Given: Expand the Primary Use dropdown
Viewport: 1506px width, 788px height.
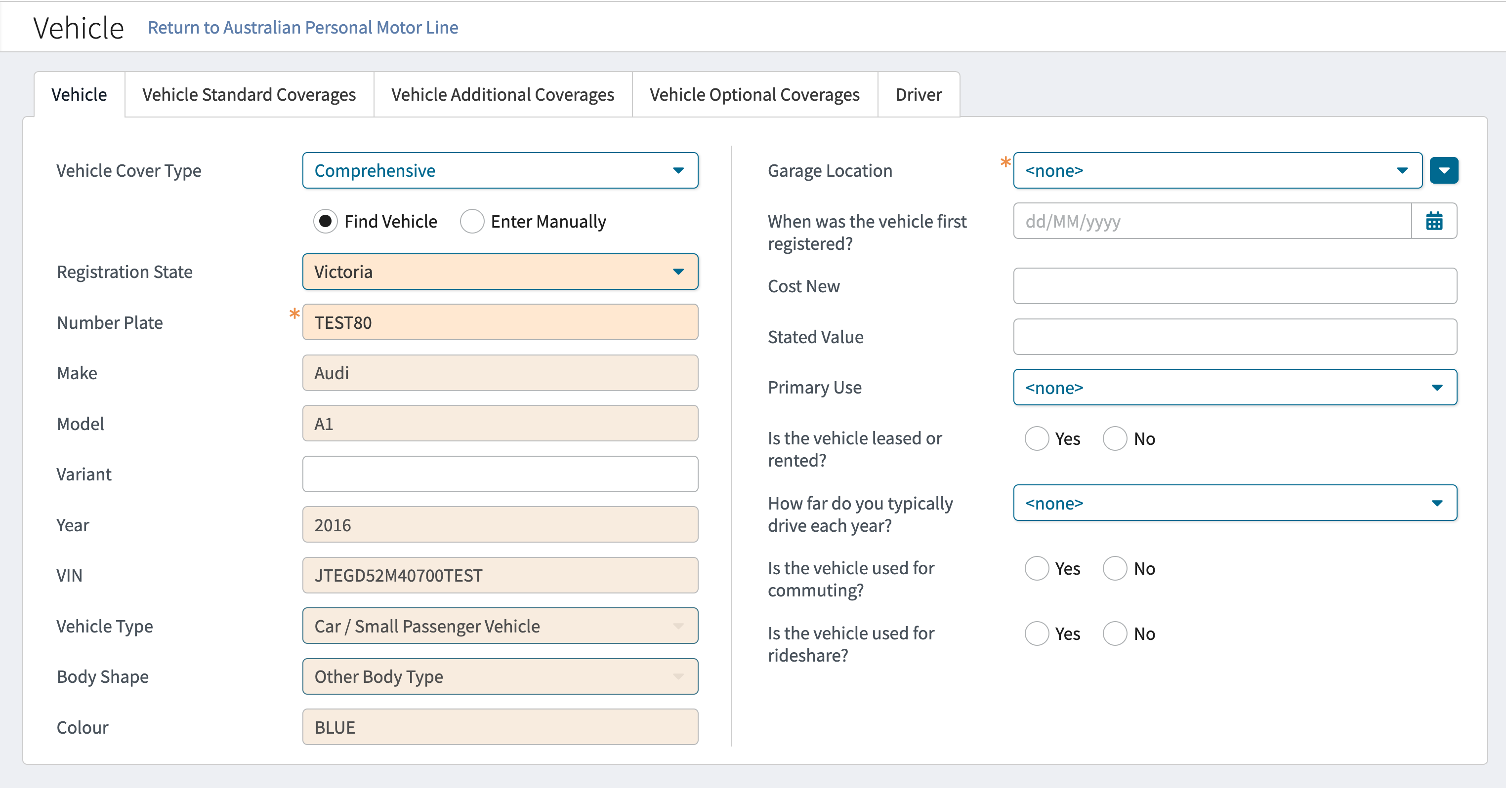Looking at the screenshot, I should [x=1234, y=387].
